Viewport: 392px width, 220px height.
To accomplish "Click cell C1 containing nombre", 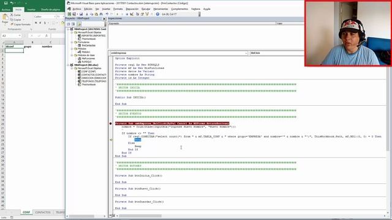I will tap(50, 46).
